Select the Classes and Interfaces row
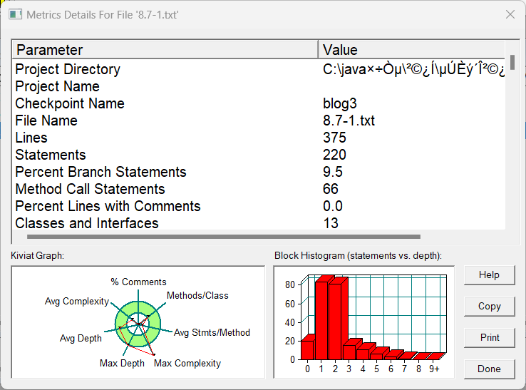 258,224
